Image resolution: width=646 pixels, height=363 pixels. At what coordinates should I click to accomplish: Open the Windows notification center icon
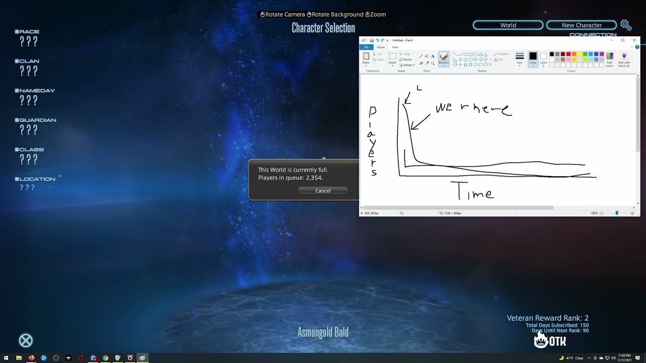coord(638,358)
